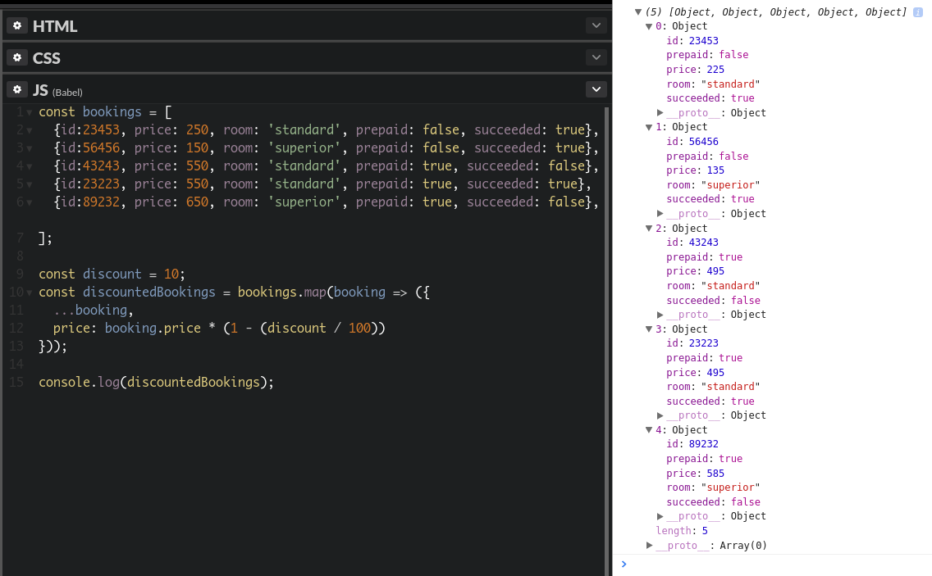
Task: Click the value 100 on line 12
Action: [x=359, y=329]
